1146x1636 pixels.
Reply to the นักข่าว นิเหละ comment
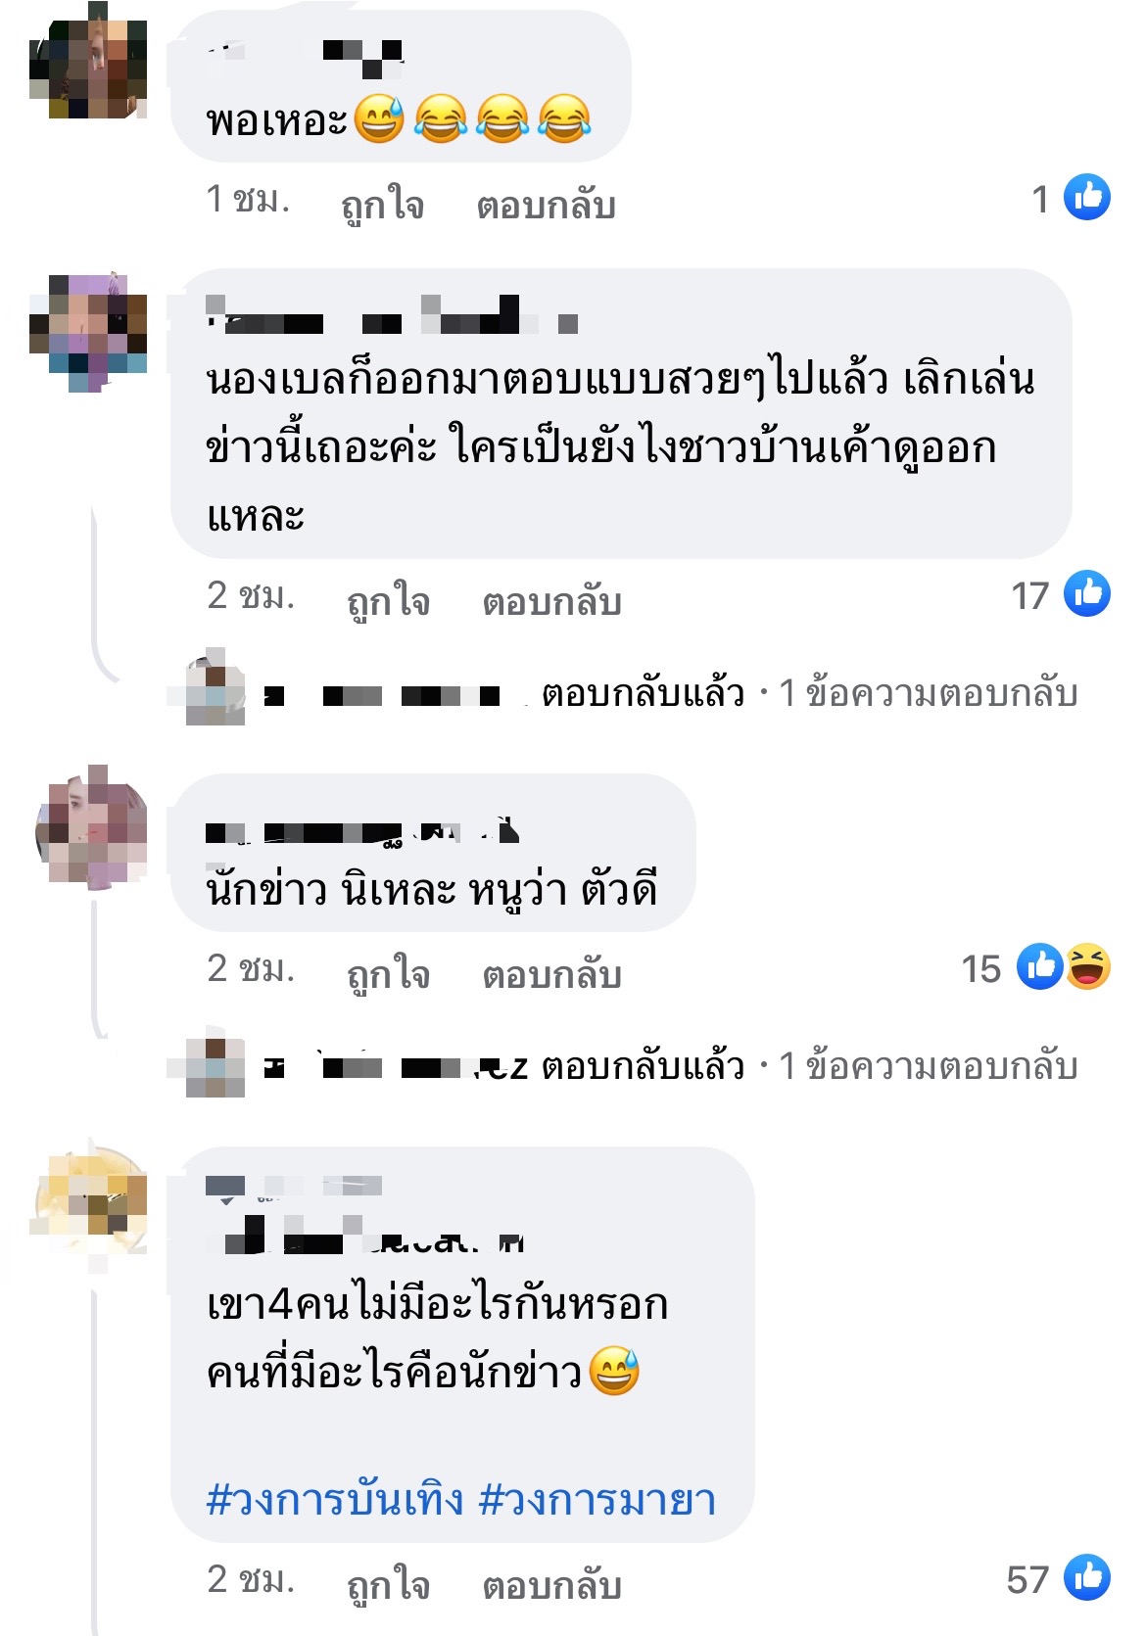pos(551,973)
